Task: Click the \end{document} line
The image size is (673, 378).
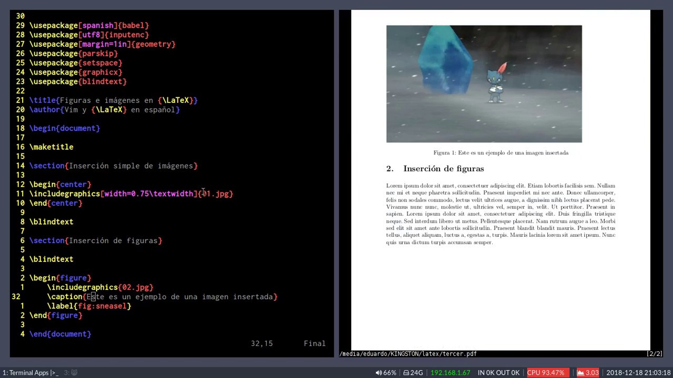Action: tap(60, 334)
